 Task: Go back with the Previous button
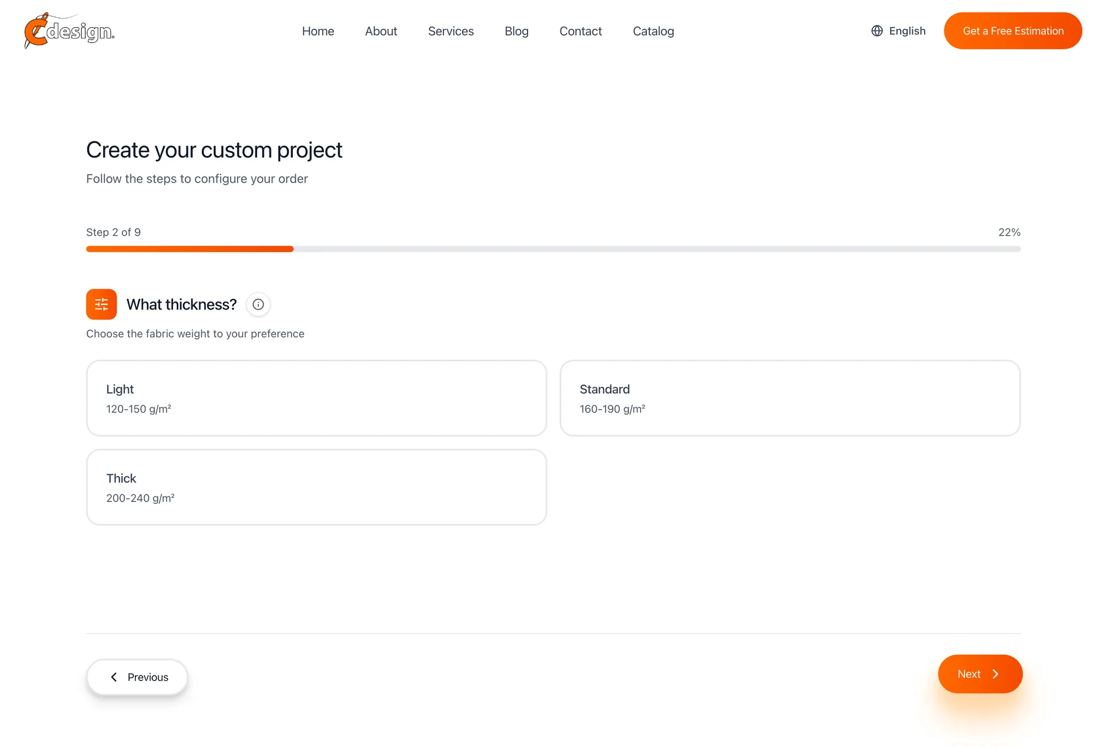pyautogui.click(x=137, y=677)
